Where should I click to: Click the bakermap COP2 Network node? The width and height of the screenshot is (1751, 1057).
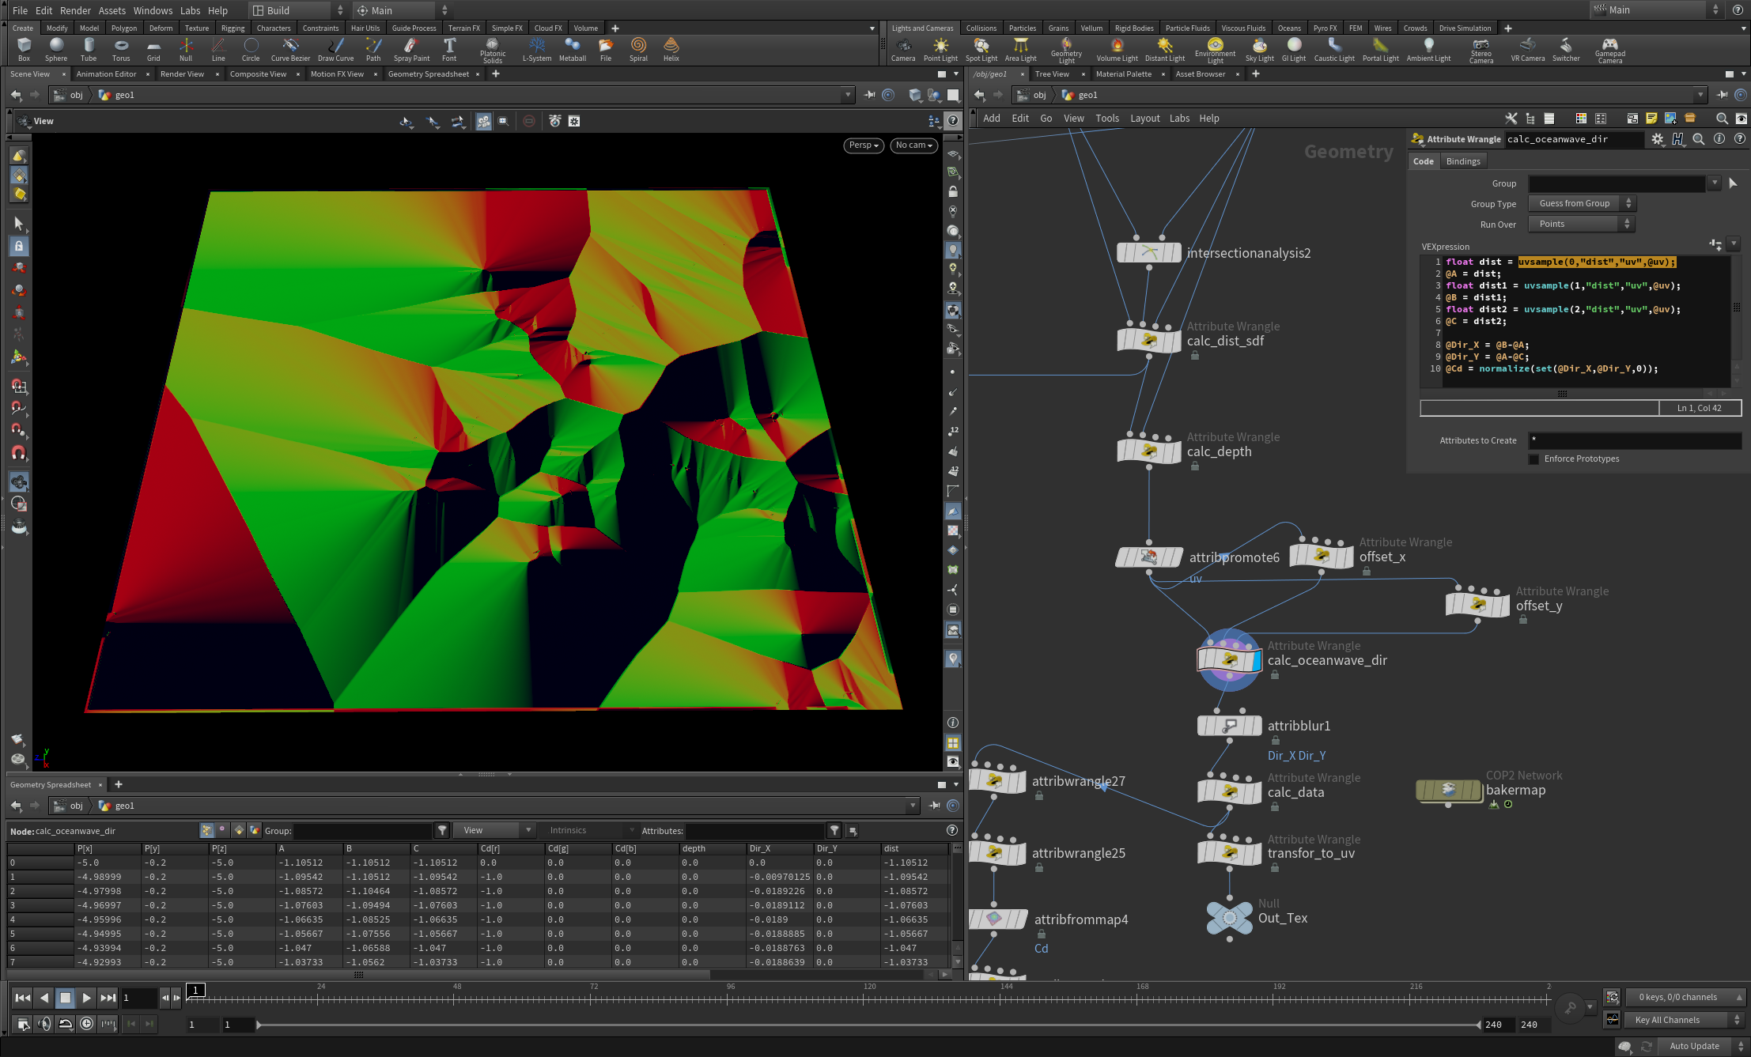pos(1448,789)
